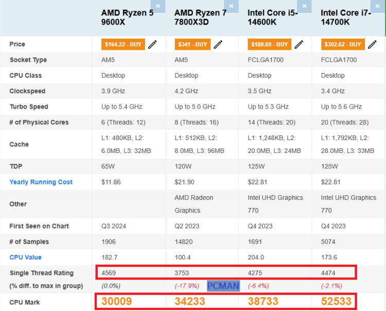
Task: Click the 65W TDP value
Action: pyautogui.click(x=108, y=166)
